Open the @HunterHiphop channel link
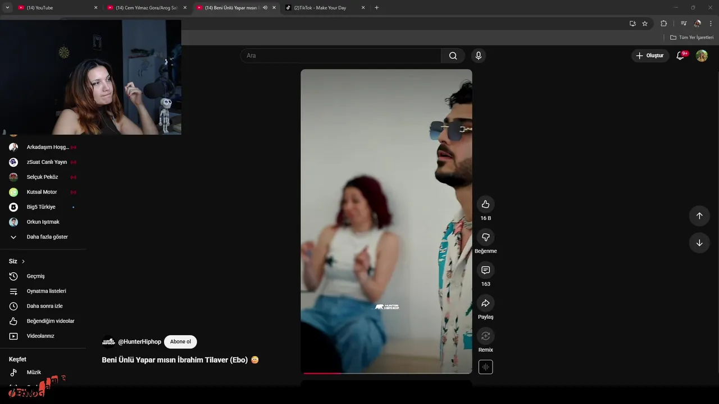The width and height of the screenshot is (719, 404). [x=139, y=342]
